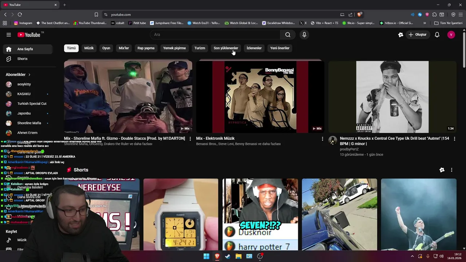Open the Brave icon on the taskbar
The image size is (466, 262).
tap(217, 256)
